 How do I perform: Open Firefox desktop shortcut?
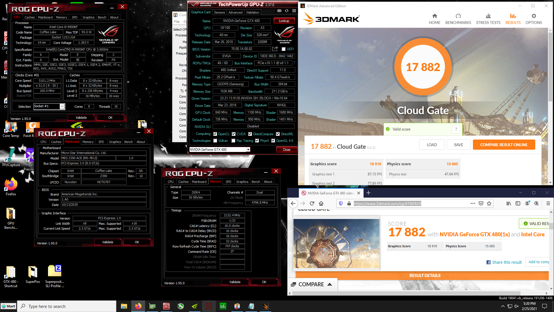tap(11, 187)
